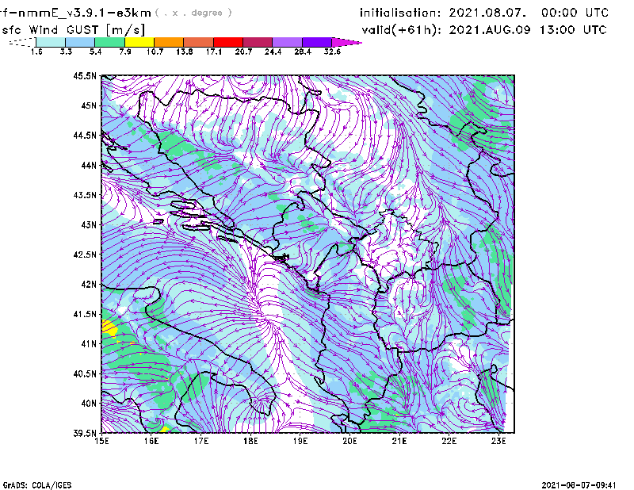
Task: Select the orange legend color swatch
Action: coord(169,42)
